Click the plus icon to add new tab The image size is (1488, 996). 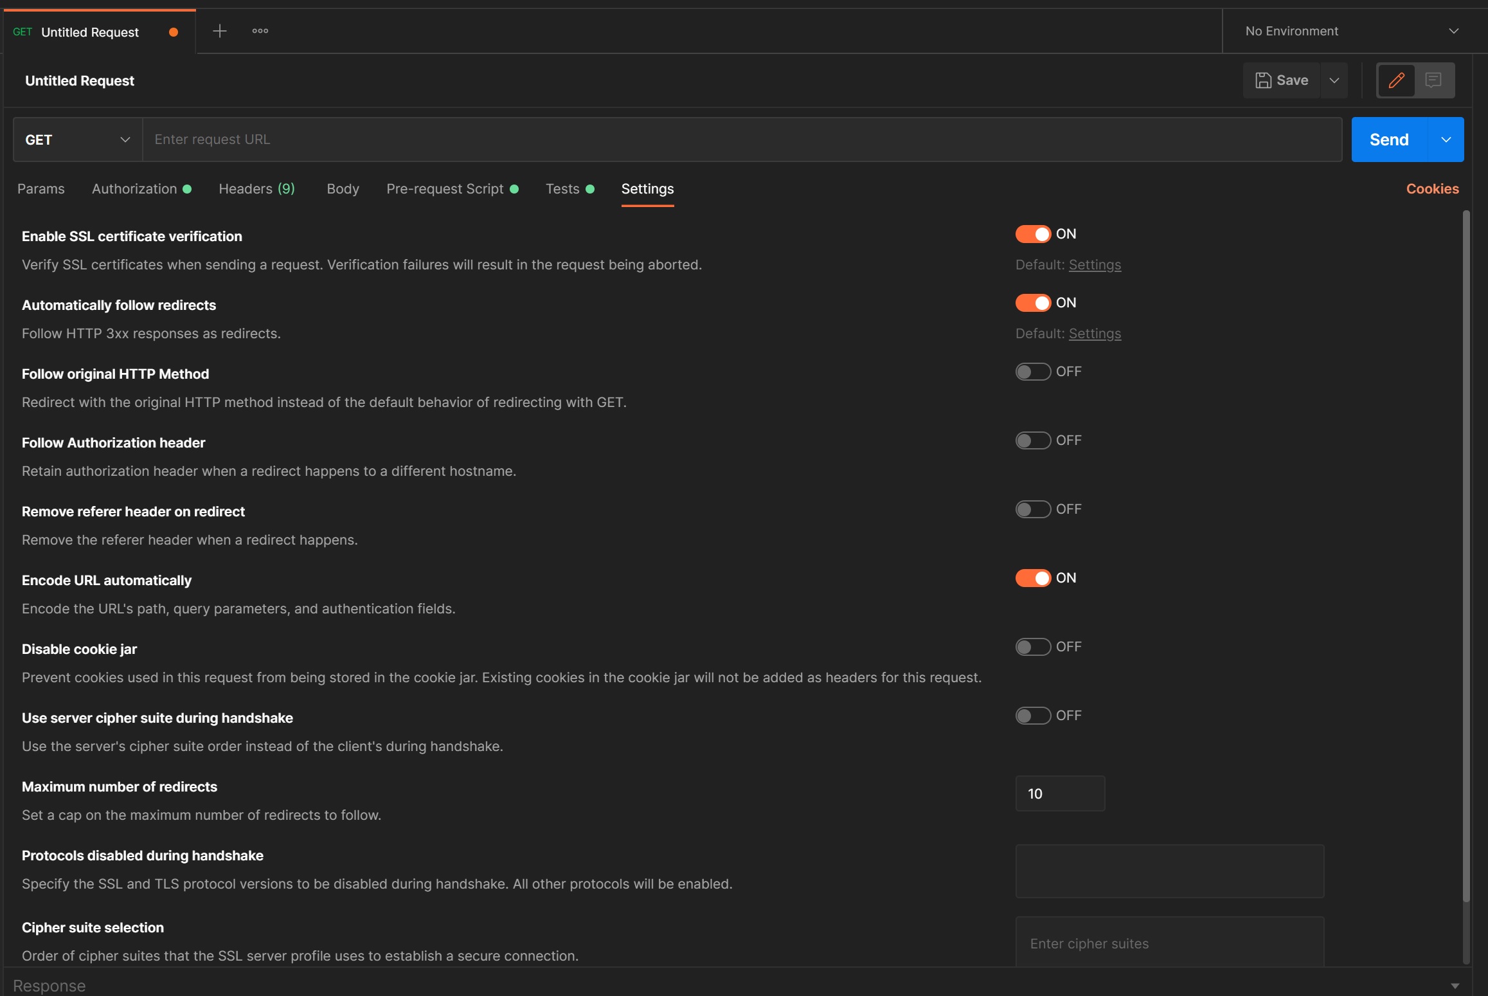219,31
